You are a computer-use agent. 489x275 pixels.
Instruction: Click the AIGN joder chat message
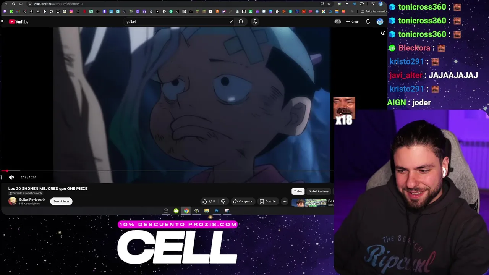pos(409,102)
